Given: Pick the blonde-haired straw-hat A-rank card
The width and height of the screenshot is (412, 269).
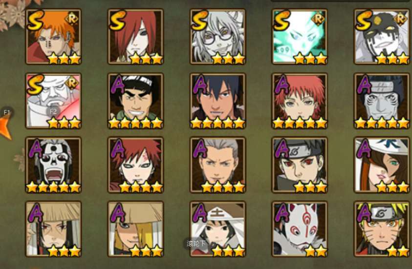Looking at the screenshot, I should point(135,229).
